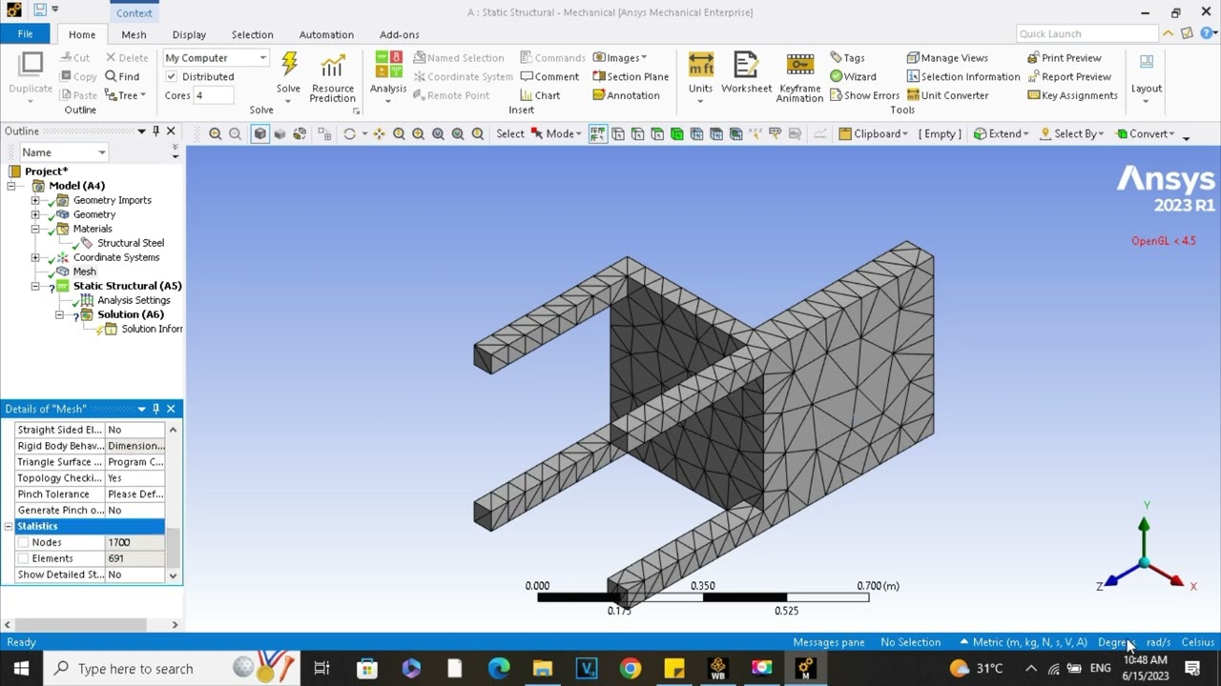Click the Context tab

[x=134, y=12]
